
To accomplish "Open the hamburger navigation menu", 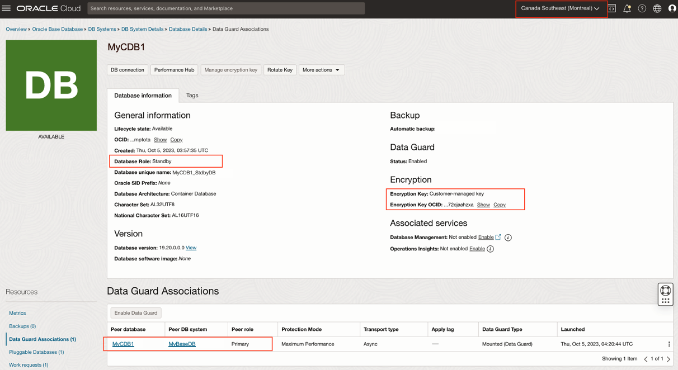I will point(7,8).
